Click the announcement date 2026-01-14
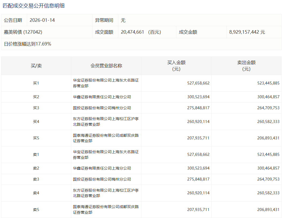The width and height of the screenshot is (283, 218). [42, 20]
